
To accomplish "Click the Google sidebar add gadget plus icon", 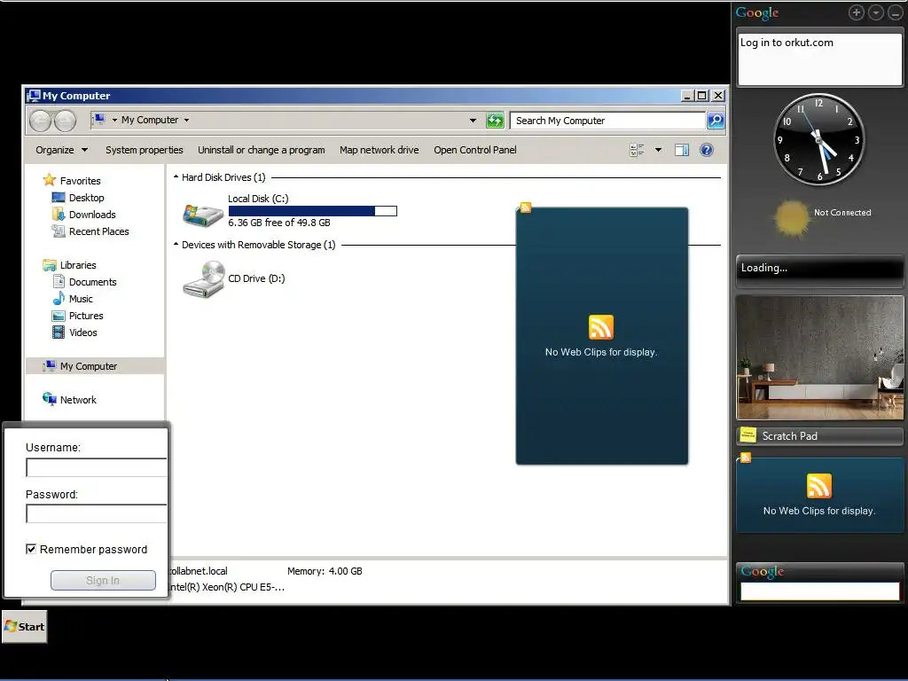I will 857,12.
